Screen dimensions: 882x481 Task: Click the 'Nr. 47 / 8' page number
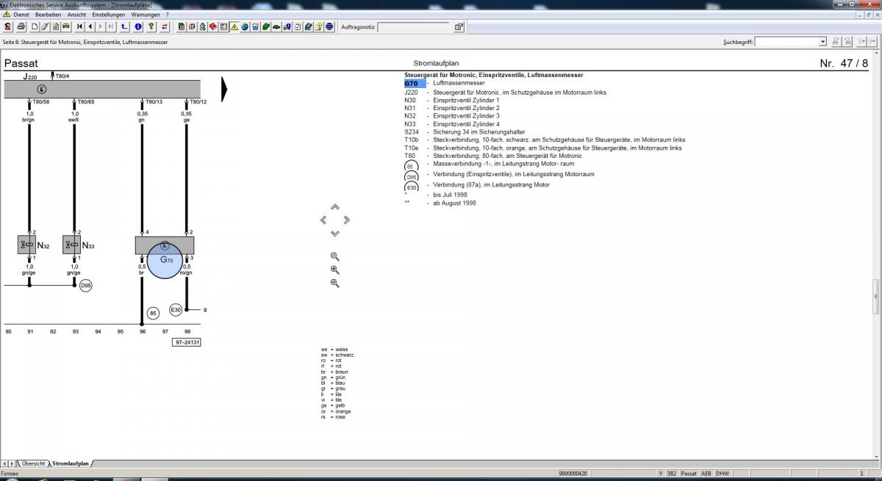point(844,63)
